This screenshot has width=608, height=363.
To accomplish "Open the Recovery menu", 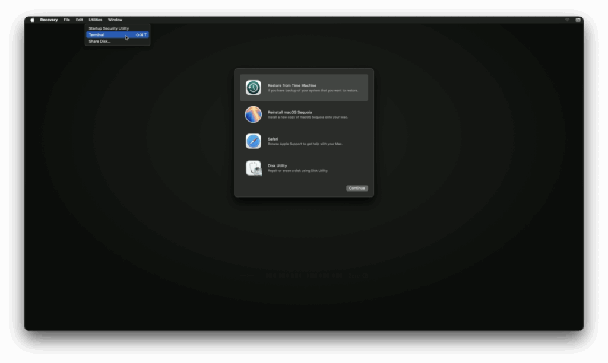I will 49,20.
